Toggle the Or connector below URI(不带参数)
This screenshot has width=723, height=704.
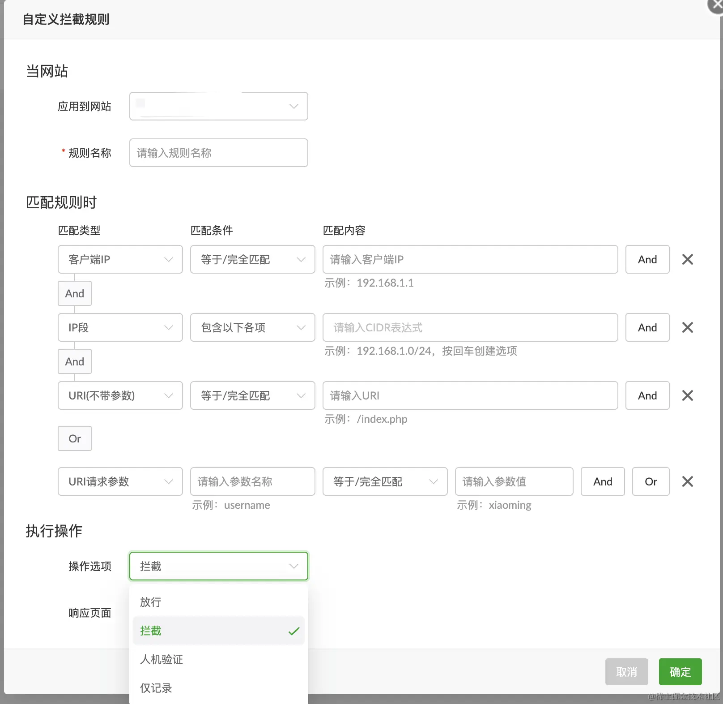75,438
